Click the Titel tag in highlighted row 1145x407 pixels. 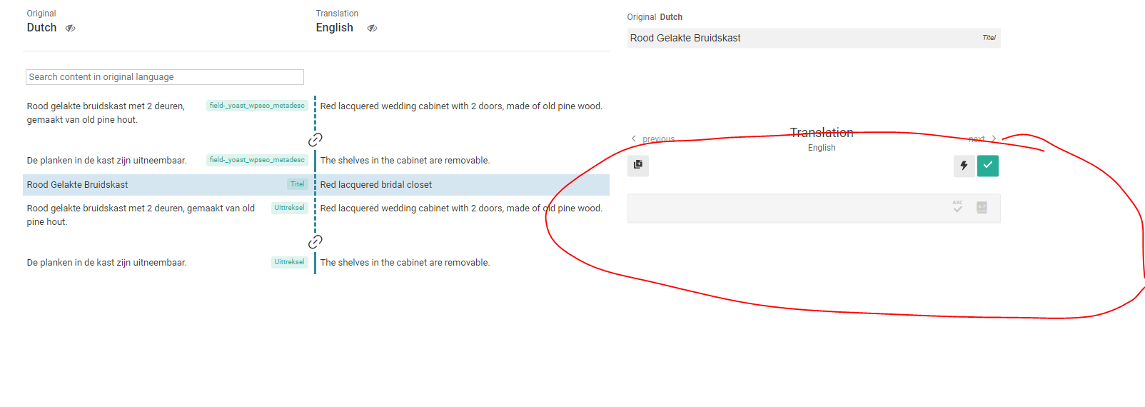pos(298,184)
